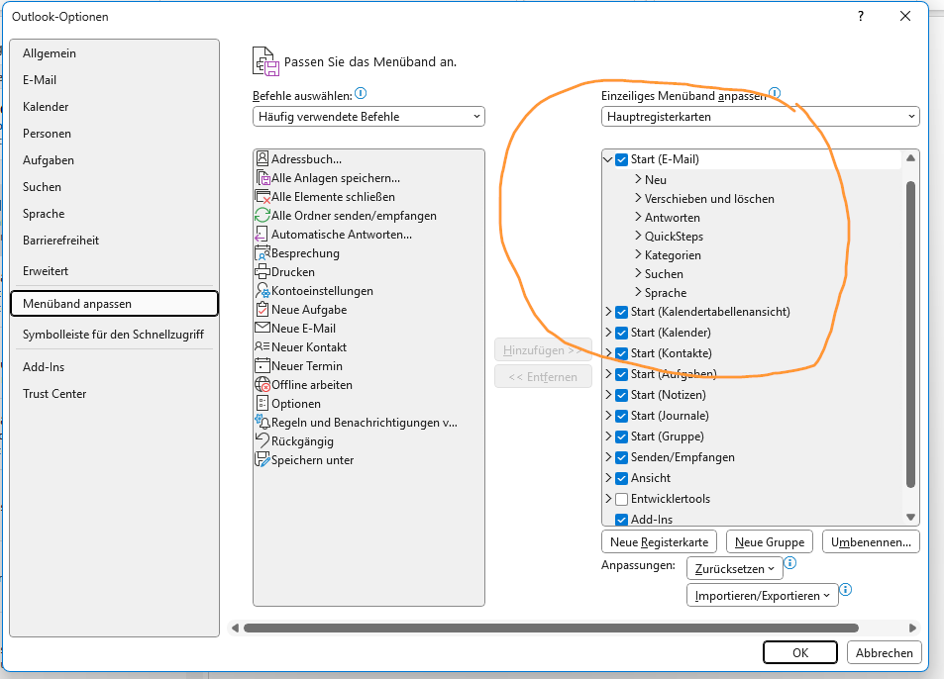Open Häufig verwendete Befehle dropdown
Screen dimensions: 944x679
(368, 117)
